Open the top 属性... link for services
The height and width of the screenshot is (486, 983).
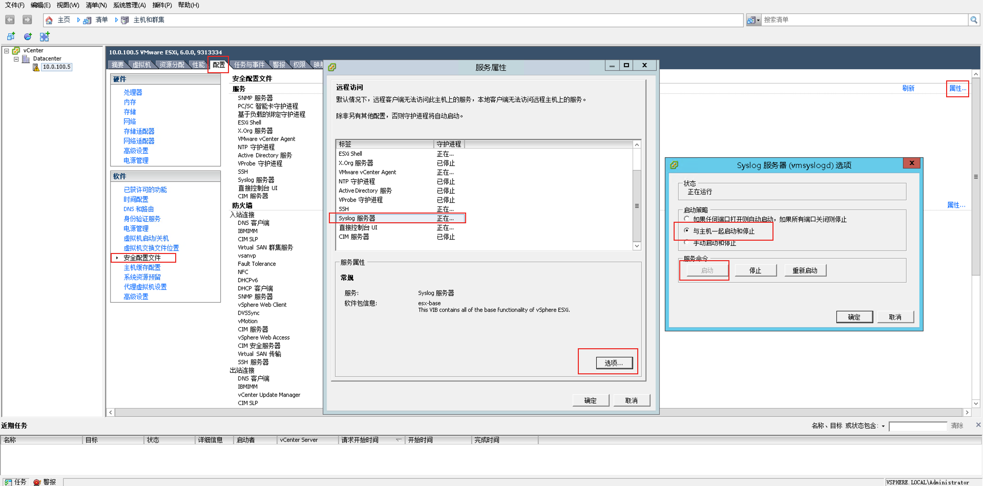957,88
